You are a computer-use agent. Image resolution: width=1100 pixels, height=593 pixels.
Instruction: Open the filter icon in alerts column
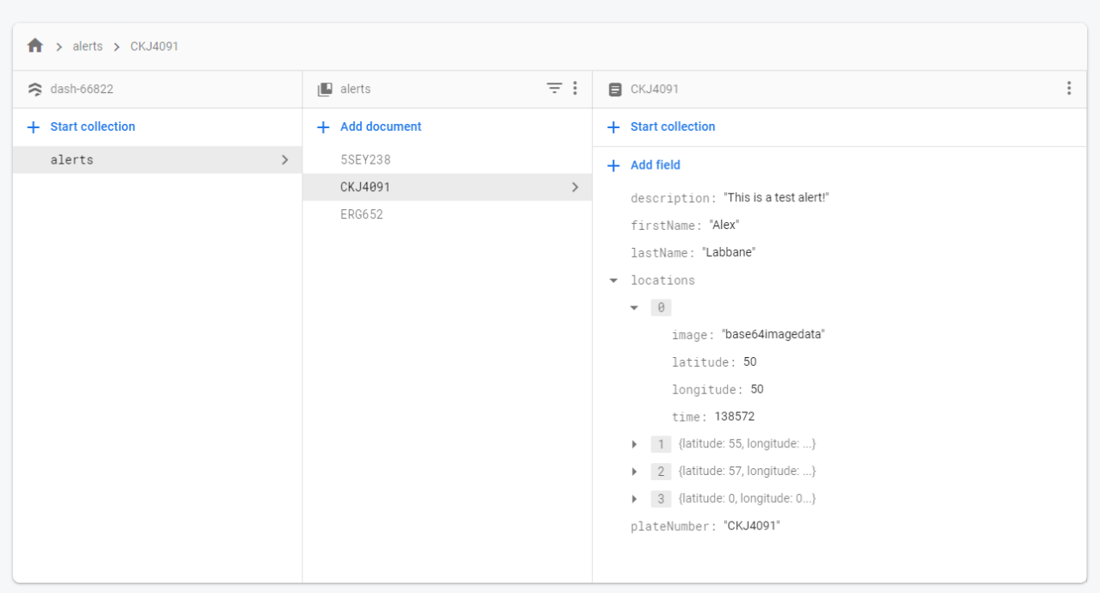[555, 89]
